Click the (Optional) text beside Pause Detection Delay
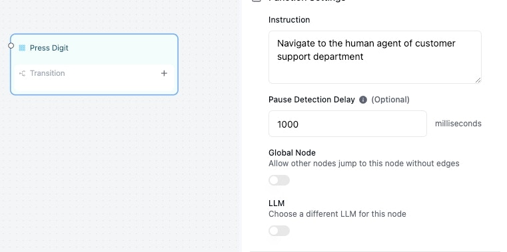507x252 pixels. [x=390, y=100]
